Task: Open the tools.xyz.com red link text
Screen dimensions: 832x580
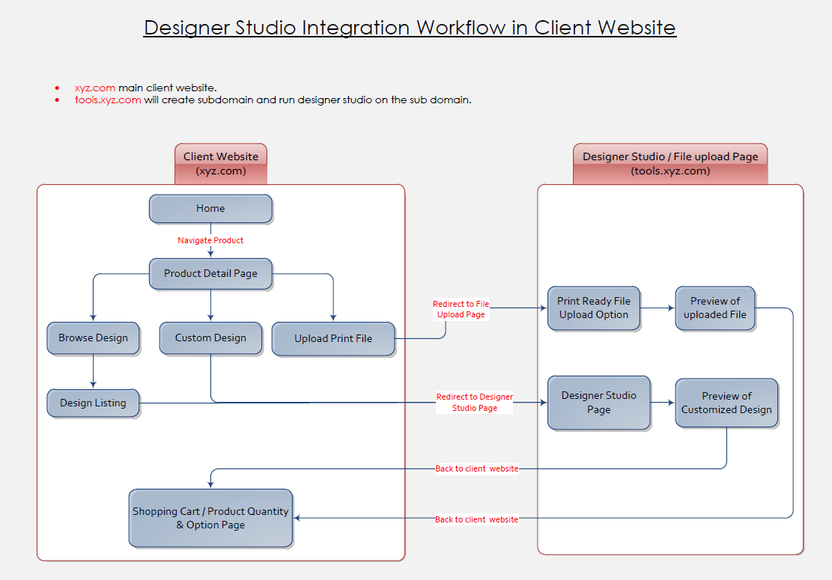Action: click(x=108, y=100)
